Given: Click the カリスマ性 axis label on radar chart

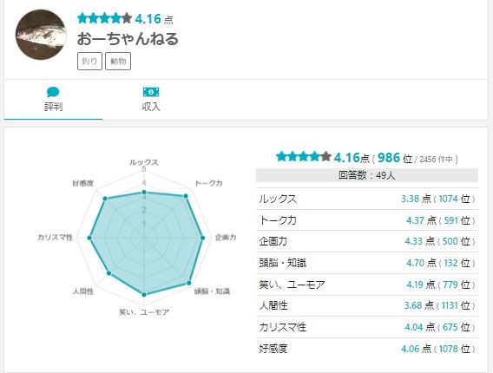Looking at the screenshot, I should pyautogui.click(x=56, y=238).
